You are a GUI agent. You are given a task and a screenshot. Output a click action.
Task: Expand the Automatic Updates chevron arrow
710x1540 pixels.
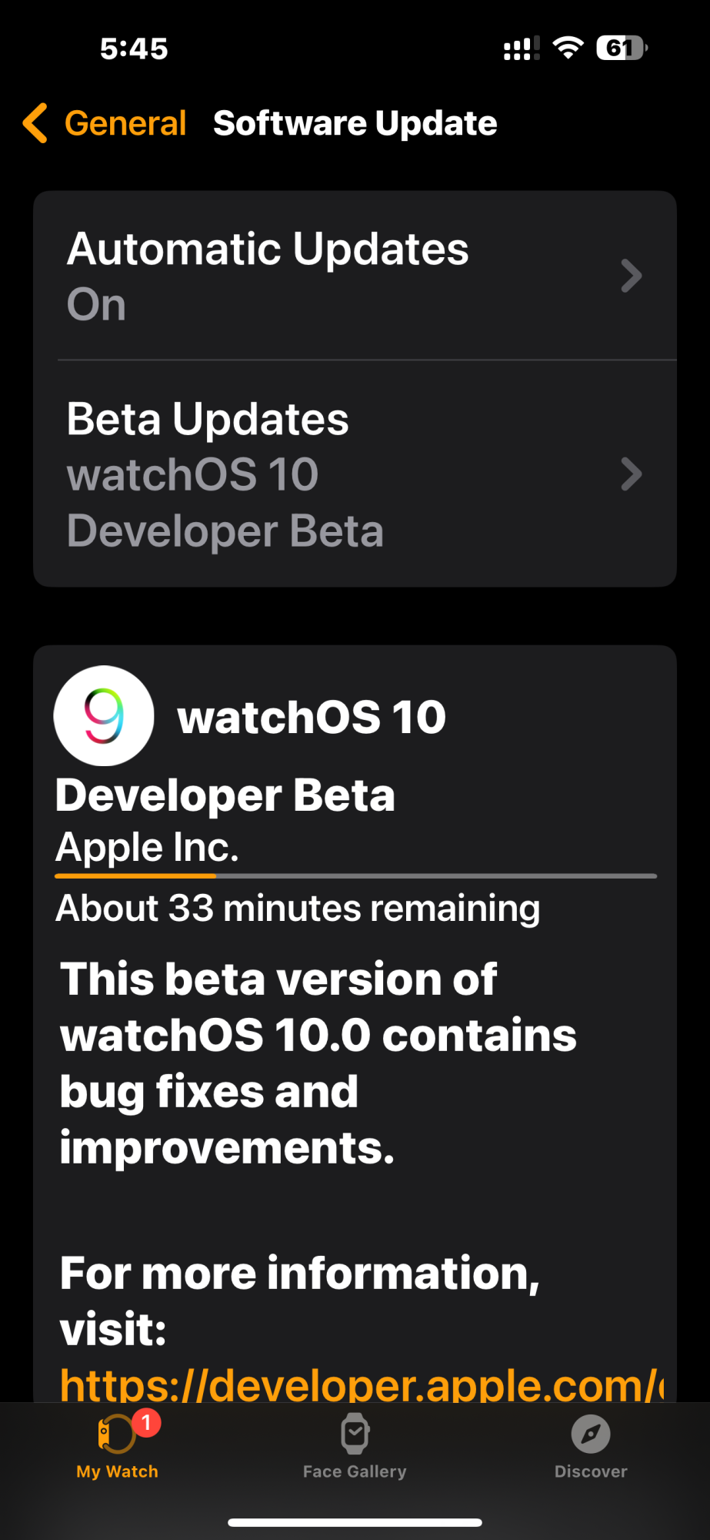click(631, 276)
